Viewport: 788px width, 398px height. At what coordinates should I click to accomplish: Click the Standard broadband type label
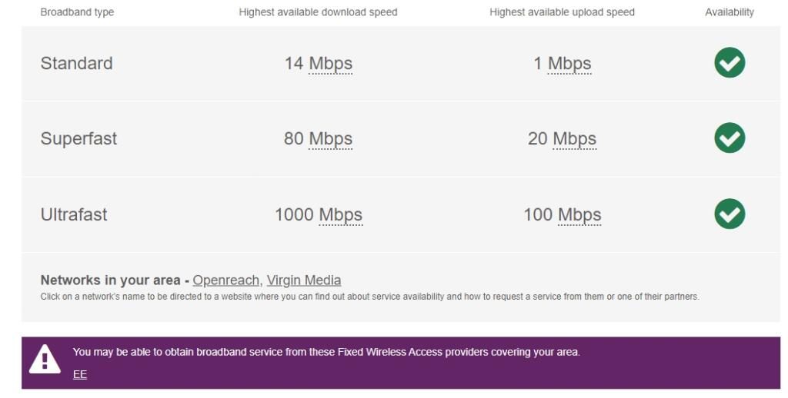pyautogui.click(x=76, y=64)
